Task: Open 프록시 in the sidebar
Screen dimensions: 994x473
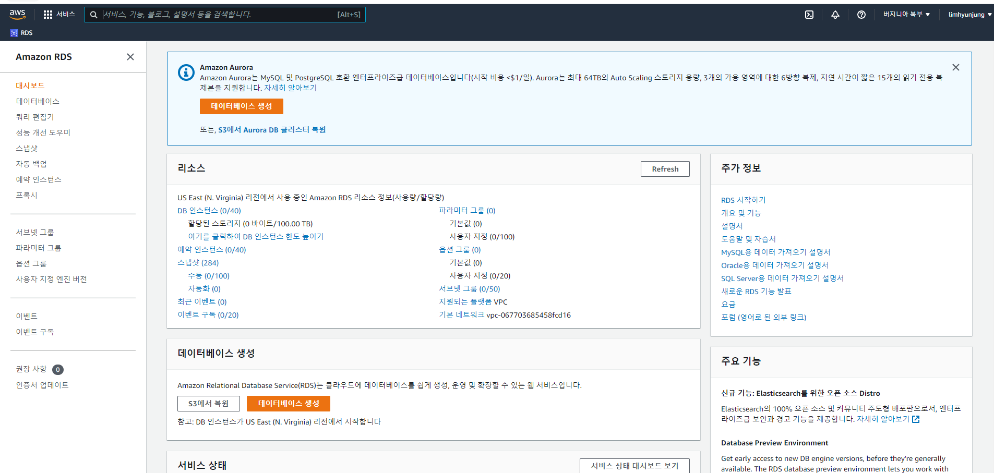Action: click(x=27, y=195)
